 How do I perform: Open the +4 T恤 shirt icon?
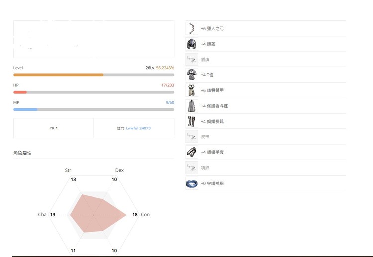192,75
